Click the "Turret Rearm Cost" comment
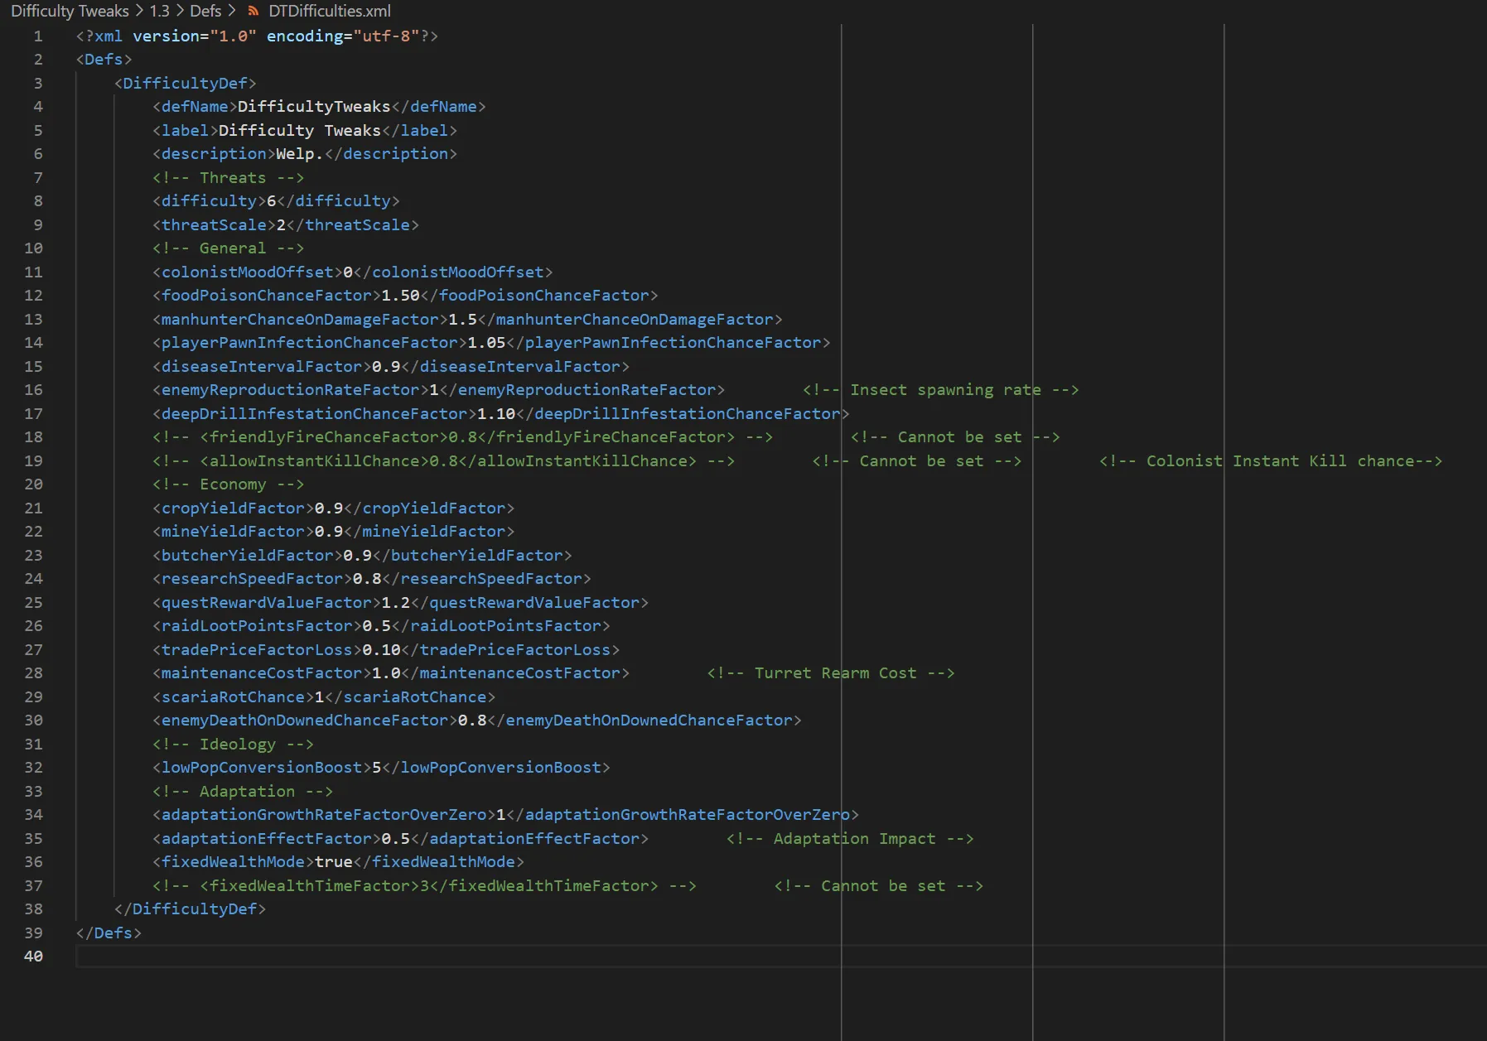The height and width of the screenshot is (1041, 1487). click(x=830, y=673)
